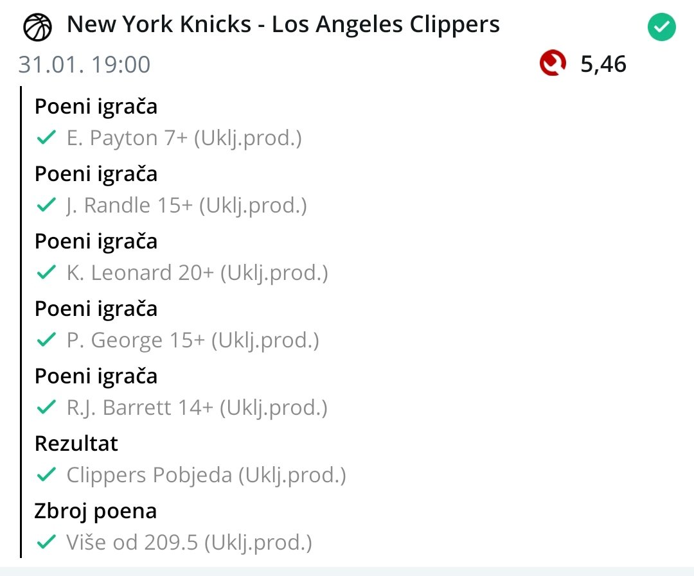
Task: Click the red bet builder icon
Action: pos(553,64)
